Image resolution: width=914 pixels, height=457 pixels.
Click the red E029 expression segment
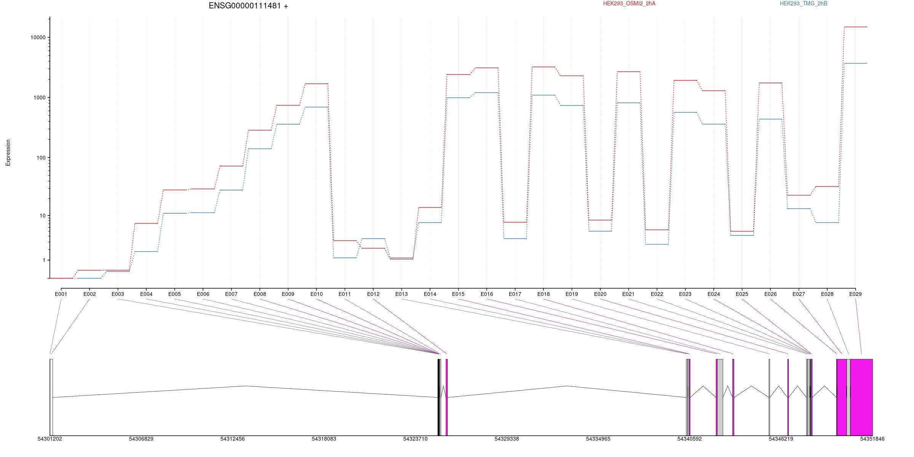tap(856, 27)
